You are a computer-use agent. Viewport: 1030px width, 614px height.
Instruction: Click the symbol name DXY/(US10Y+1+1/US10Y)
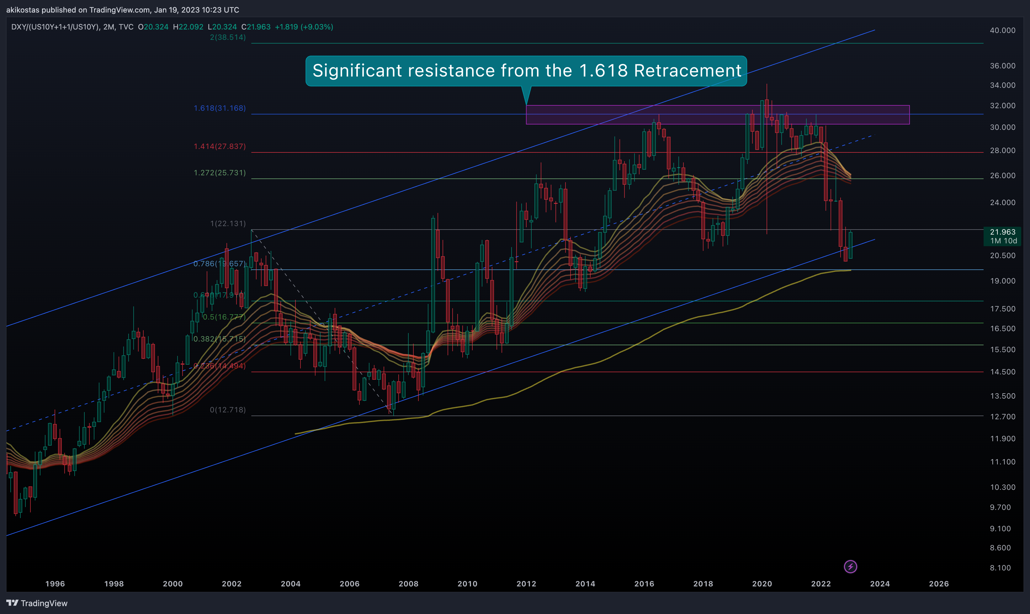[55, 27]
